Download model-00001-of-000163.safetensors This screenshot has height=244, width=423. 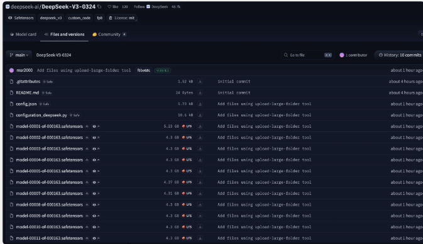[x=200, y=126]
